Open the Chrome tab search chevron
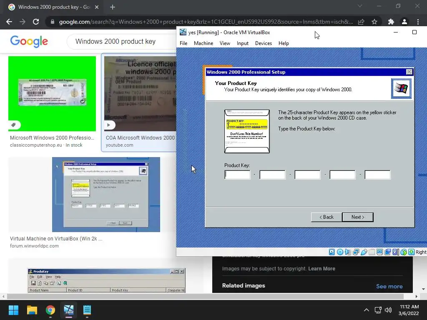The height and width of the screenshot is (320, 427). point(360,6)
